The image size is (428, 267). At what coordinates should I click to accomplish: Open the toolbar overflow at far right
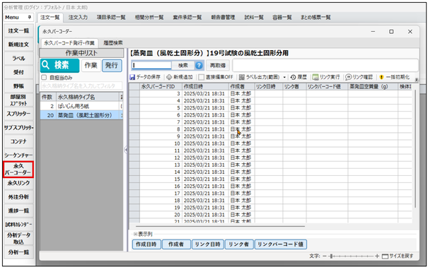tap(417, 80)
